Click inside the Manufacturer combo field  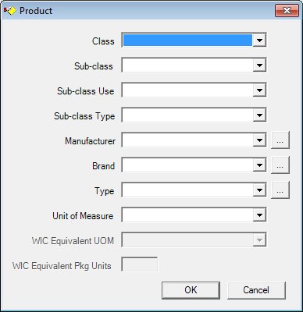(187, 140)
